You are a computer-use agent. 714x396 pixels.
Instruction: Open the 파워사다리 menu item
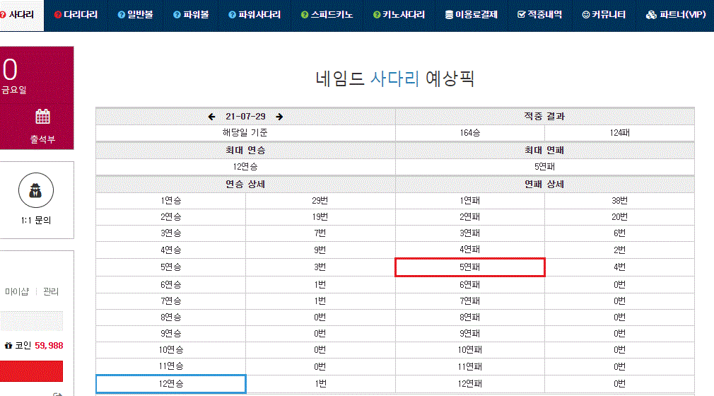click(254, 15)
